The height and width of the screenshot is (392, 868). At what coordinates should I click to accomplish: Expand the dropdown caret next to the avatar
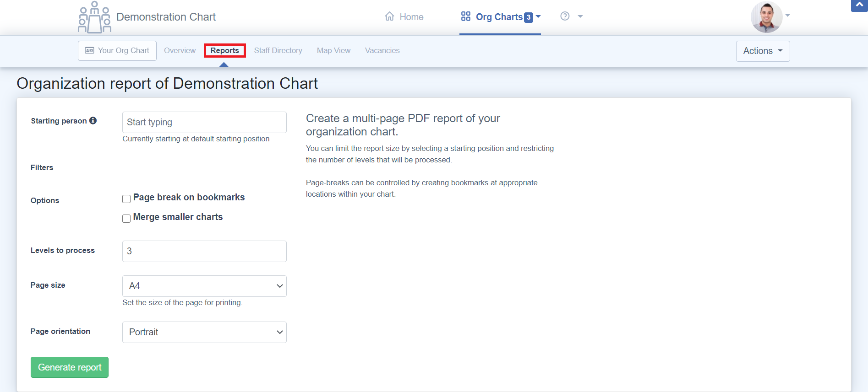point(788,16)
